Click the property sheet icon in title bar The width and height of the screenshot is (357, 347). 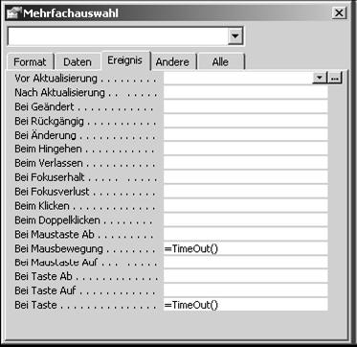(x=14, y=13)
